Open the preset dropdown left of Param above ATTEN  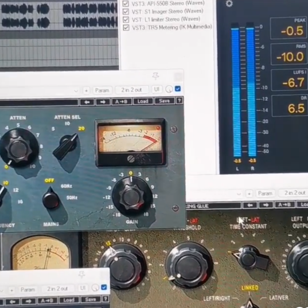click(x=76, y=90)
